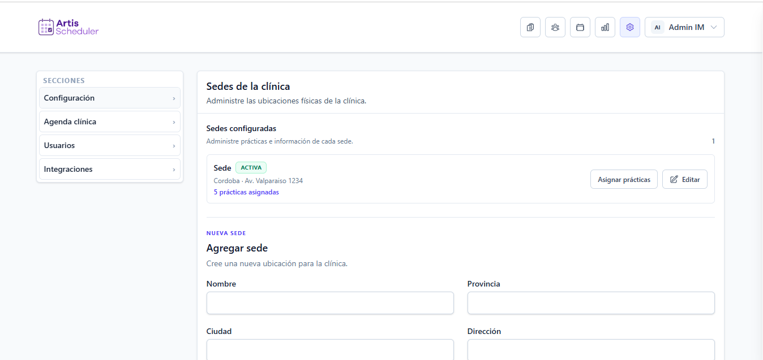Open the 5 prácticas asignadas link
Image resolution: width=763 pixels, height=360 pixels.
[x=246, y=192]
